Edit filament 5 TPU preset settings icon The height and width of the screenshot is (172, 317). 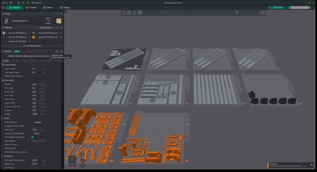(30, 41)
